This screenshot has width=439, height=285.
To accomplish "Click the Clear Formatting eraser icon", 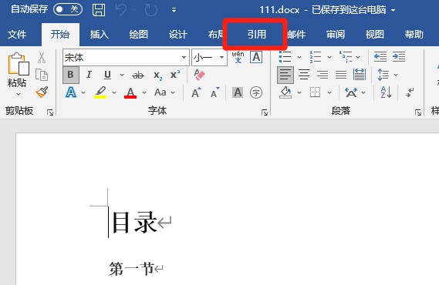I will tap(199, 75).
